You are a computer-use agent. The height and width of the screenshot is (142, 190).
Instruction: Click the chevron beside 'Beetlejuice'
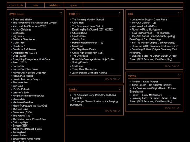[x=11, y=33]
